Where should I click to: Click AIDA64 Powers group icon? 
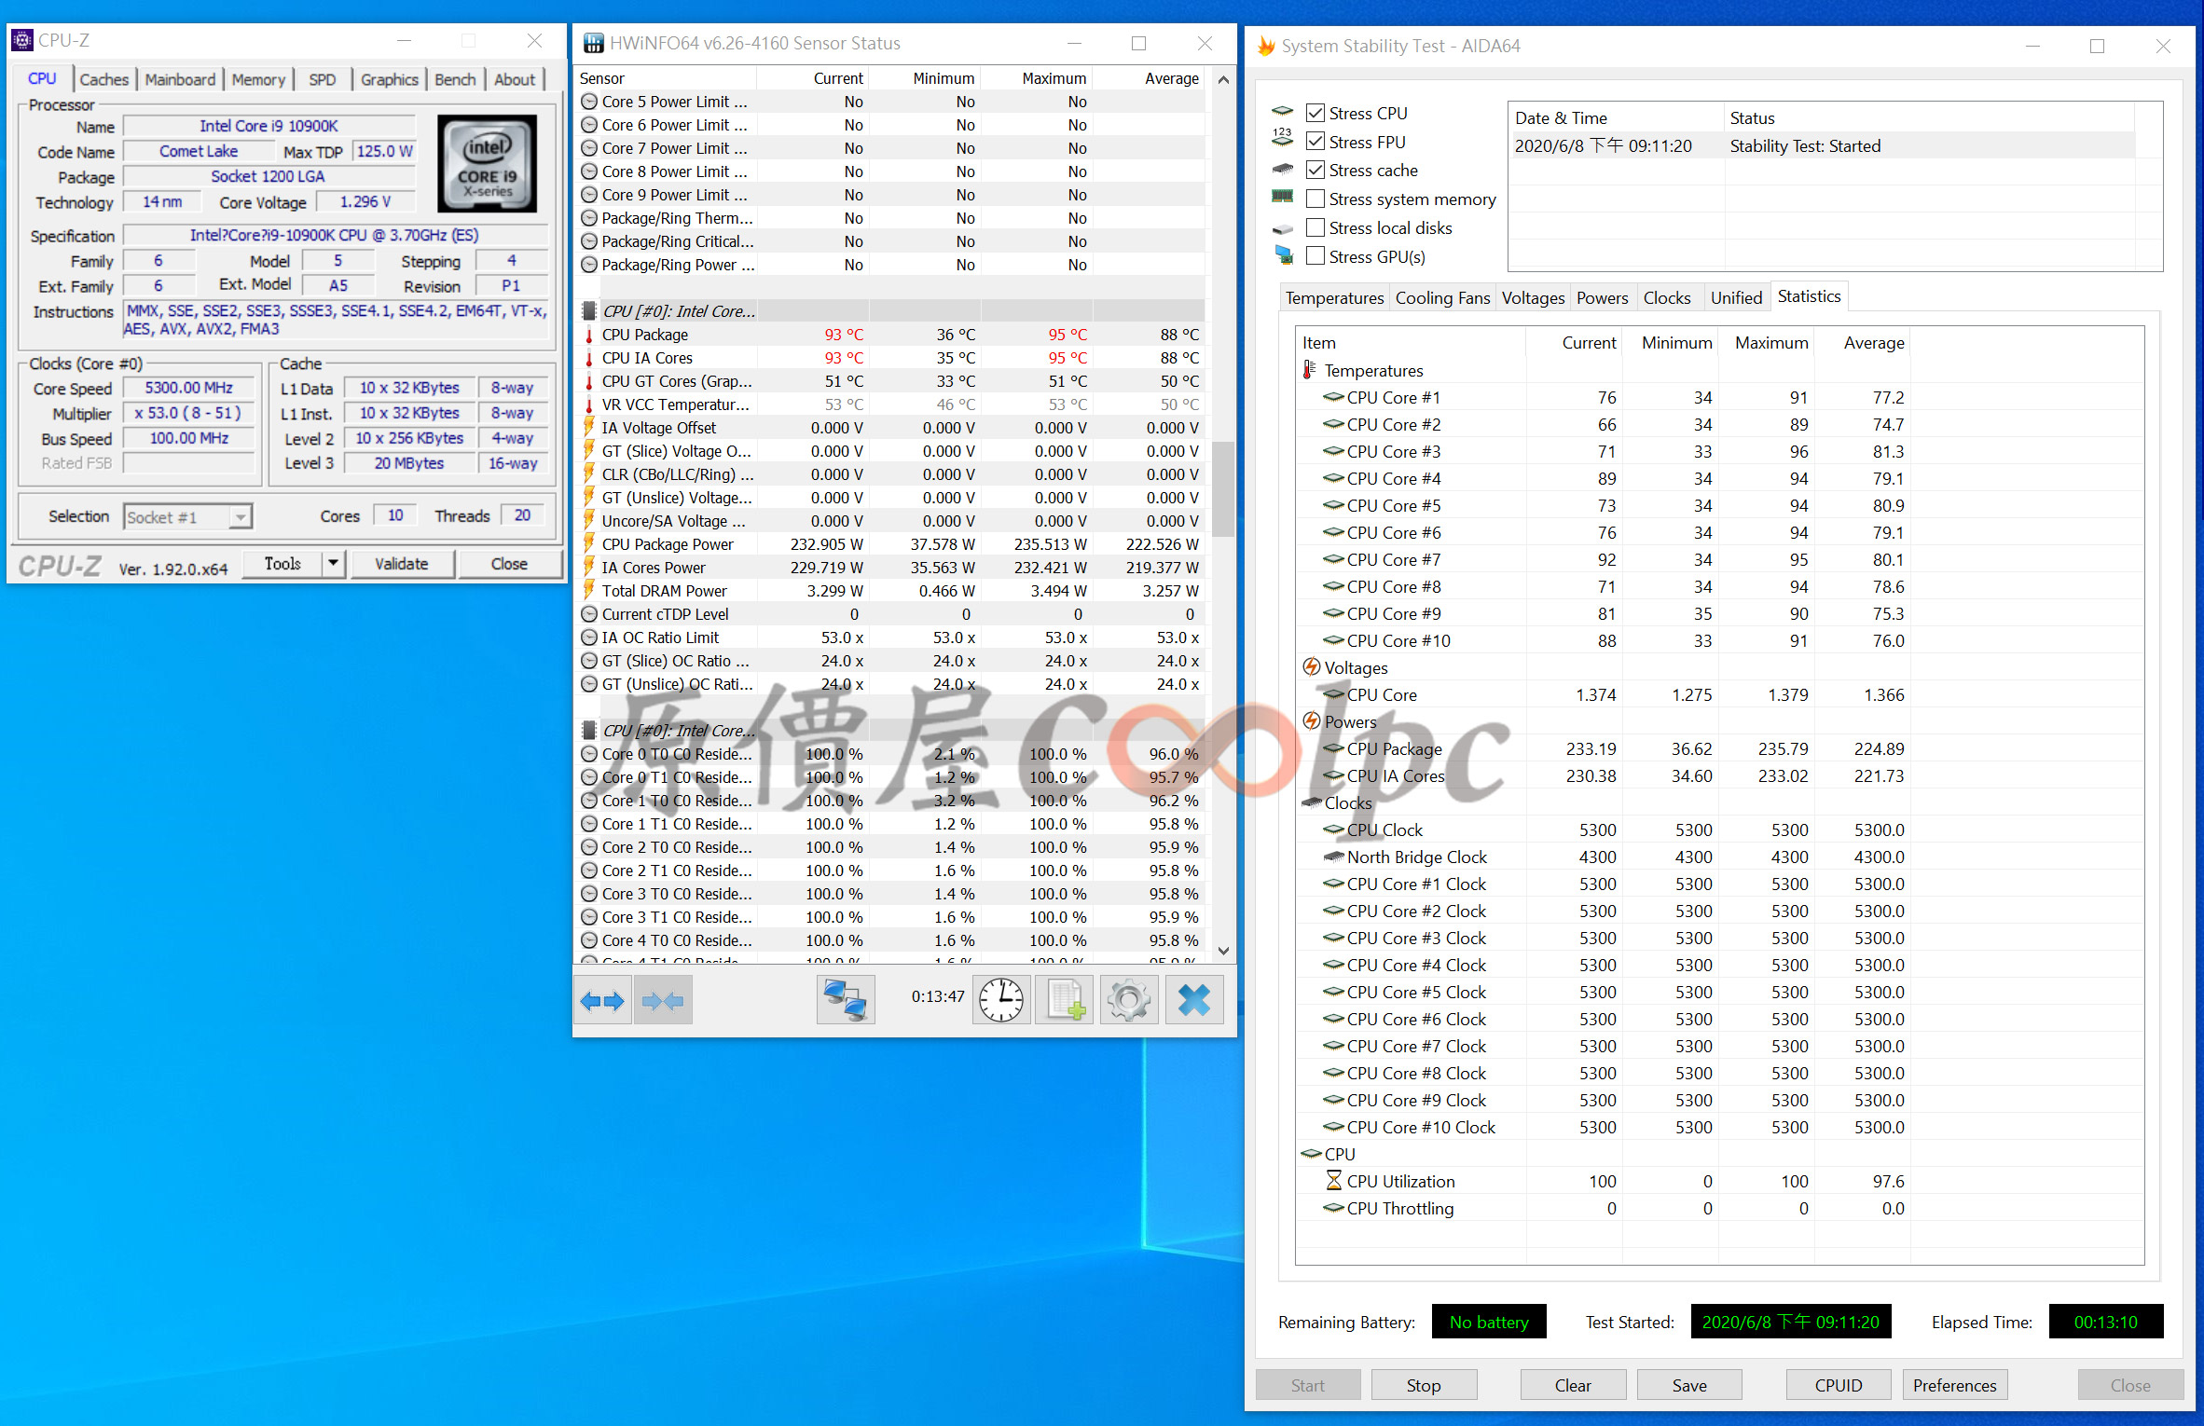[x=1311, y=721]
